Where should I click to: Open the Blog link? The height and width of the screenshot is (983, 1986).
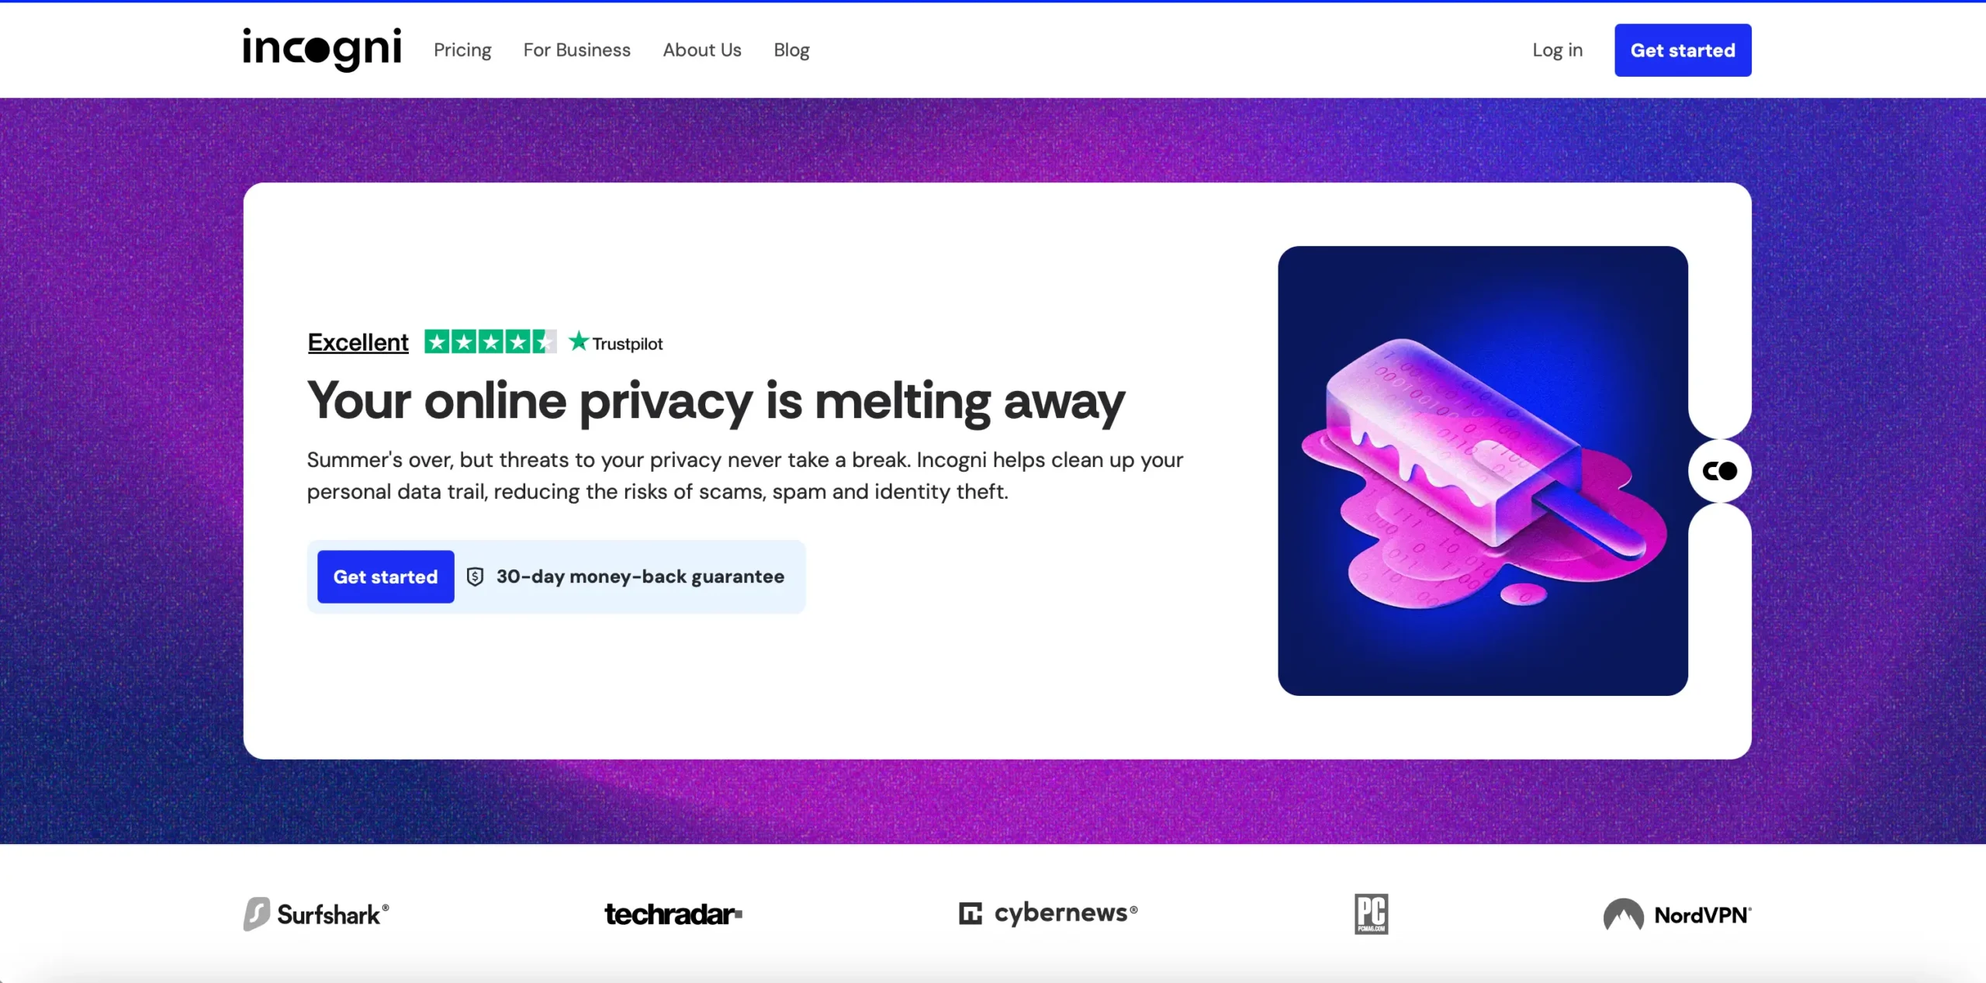791,50
